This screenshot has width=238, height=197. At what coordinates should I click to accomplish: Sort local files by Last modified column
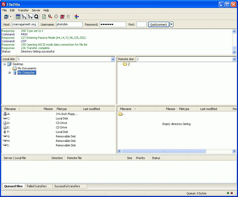[91, 109]
